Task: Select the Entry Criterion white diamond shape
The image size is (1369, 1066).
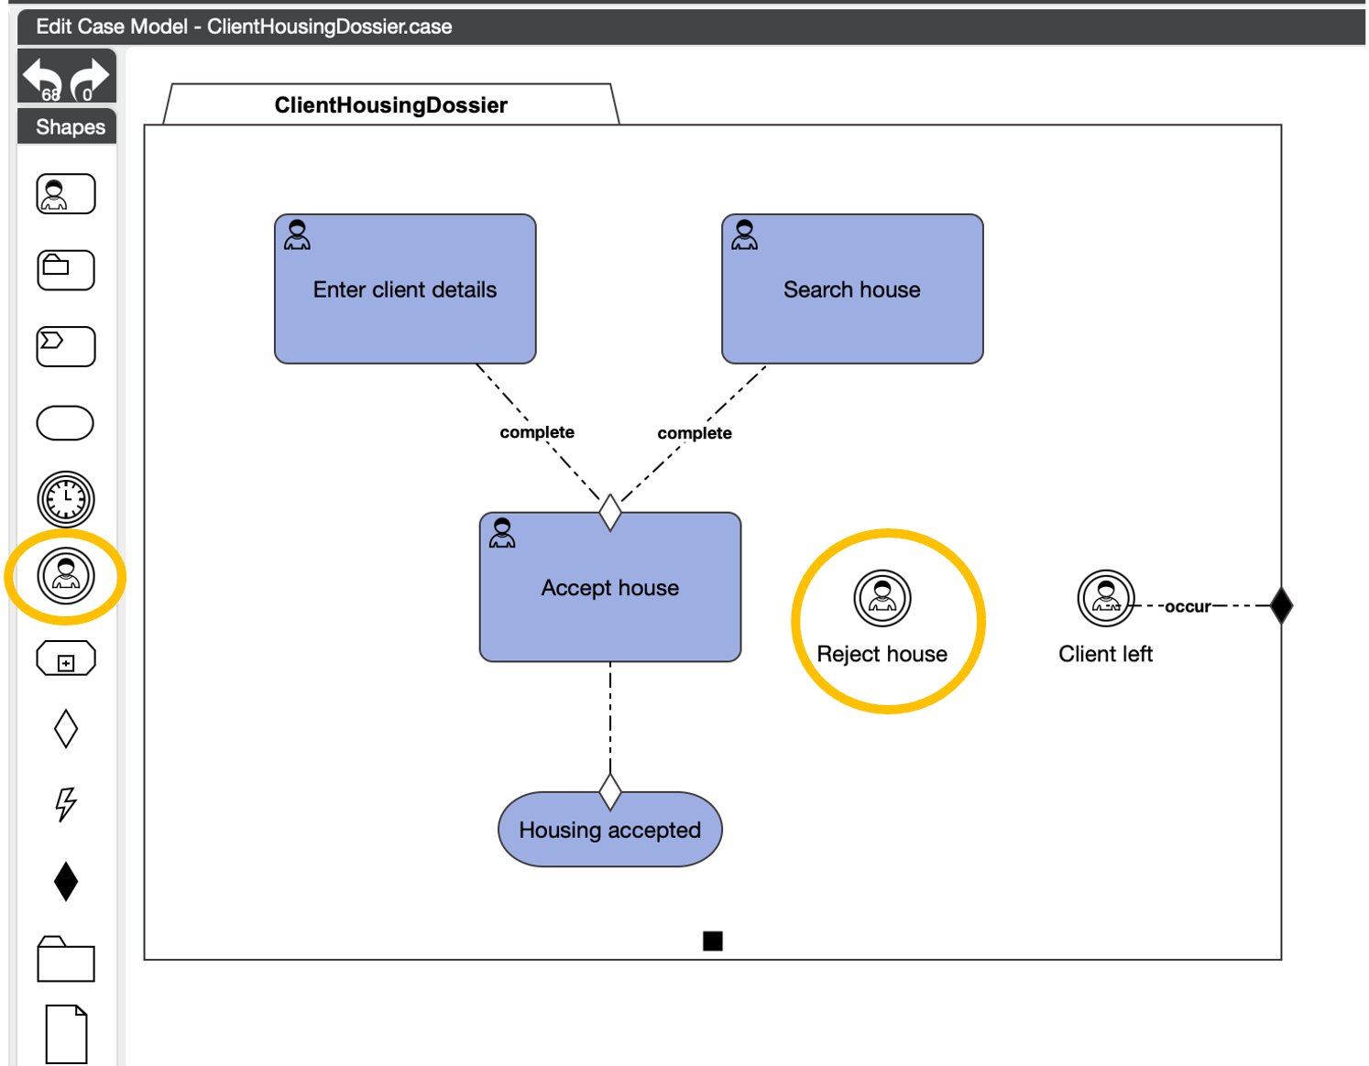Action: (66, 729)
